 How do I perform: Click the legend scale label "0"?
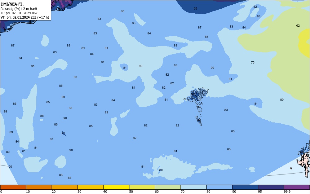pyautogui.click(x=1, y=192)
